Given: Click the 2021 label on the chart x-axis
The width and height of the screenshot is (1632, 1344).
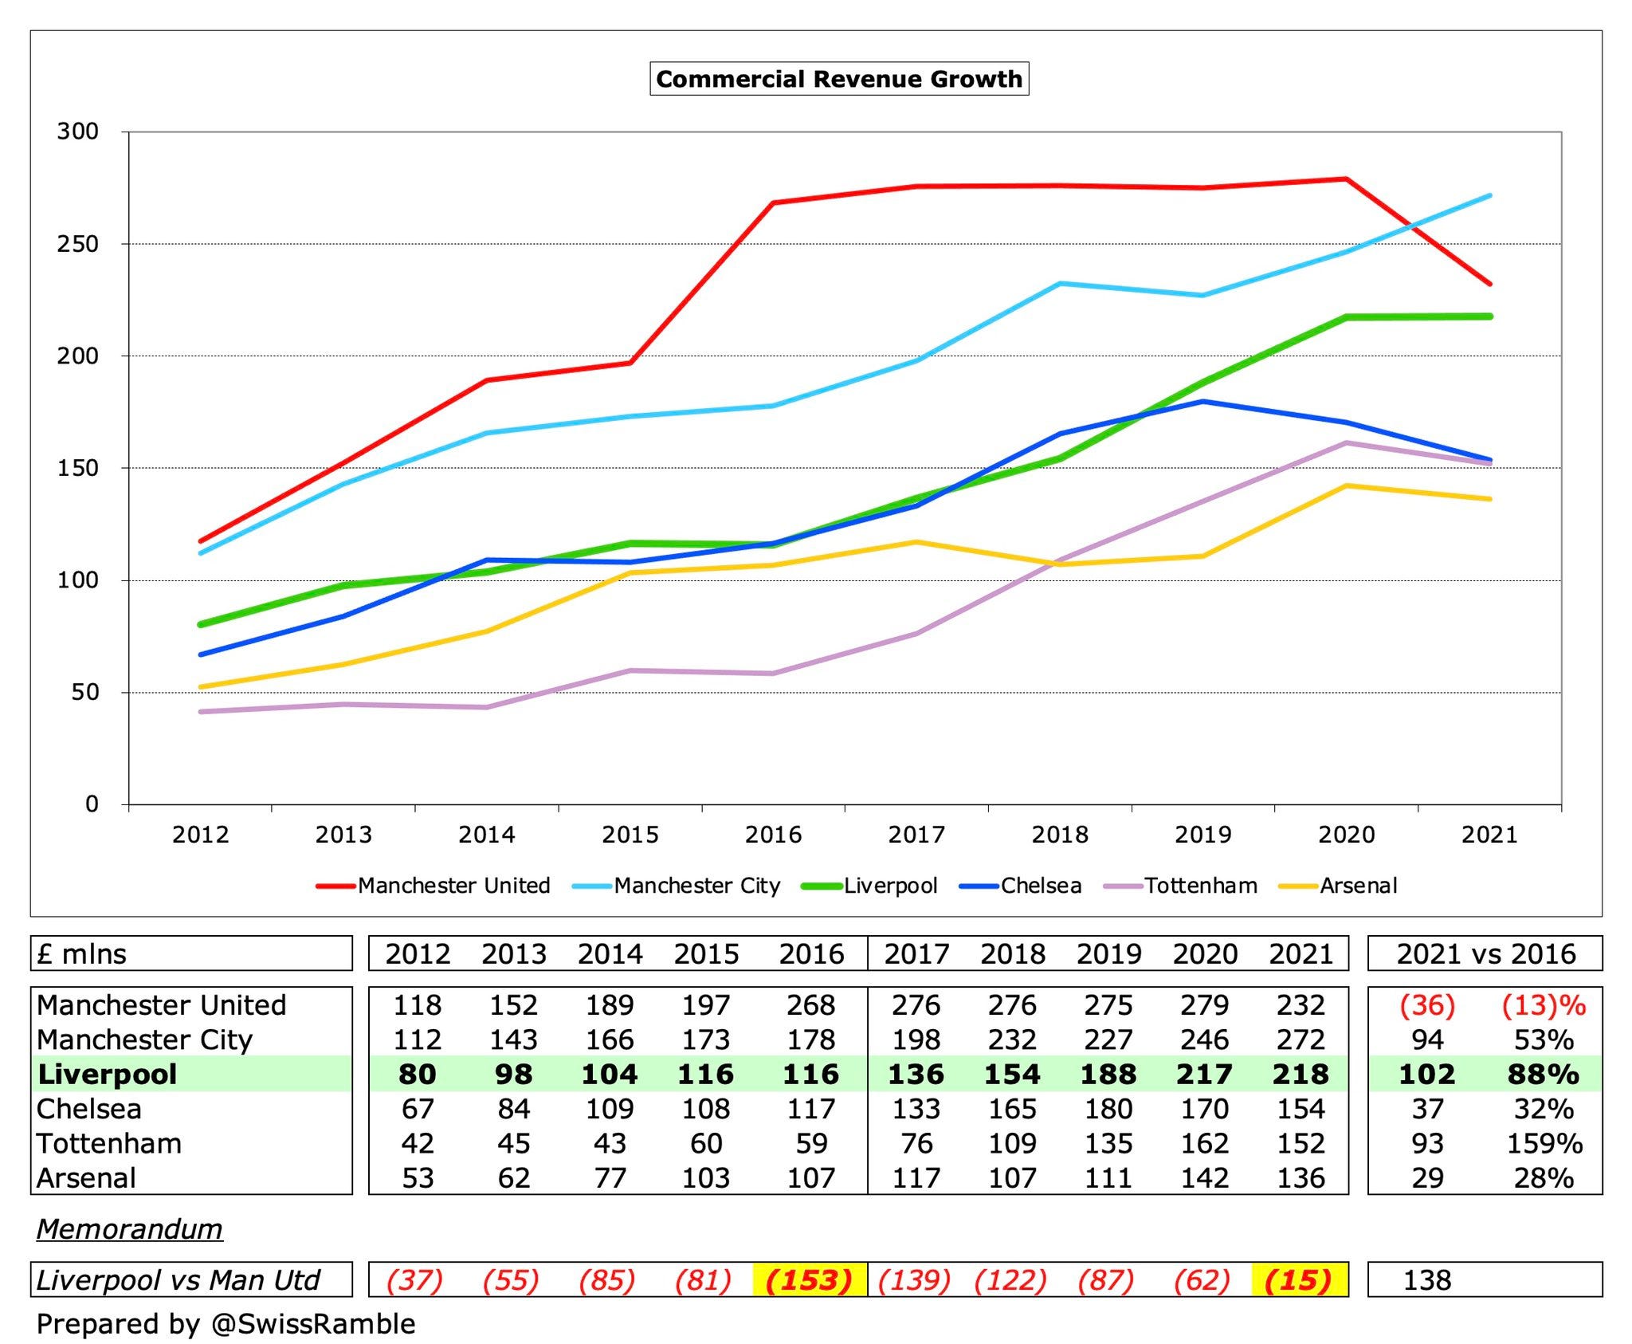Looking at the screenshot, I should click(x=1489, y=835).
